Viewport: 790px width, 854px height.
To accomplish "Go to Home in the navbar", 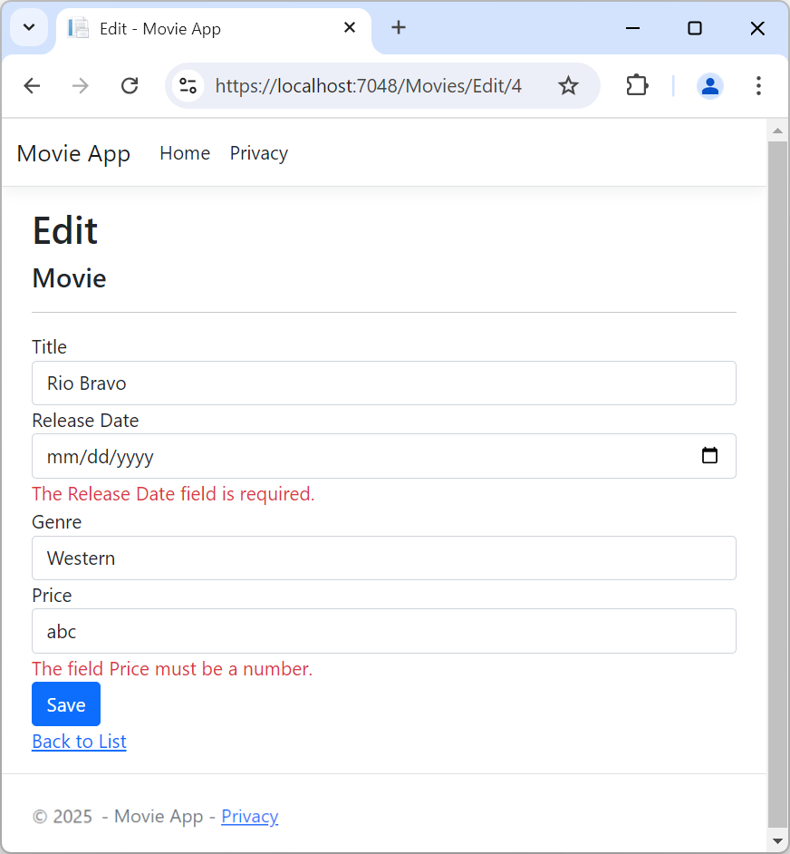I will pyautogui.click(x=185, y=153).
